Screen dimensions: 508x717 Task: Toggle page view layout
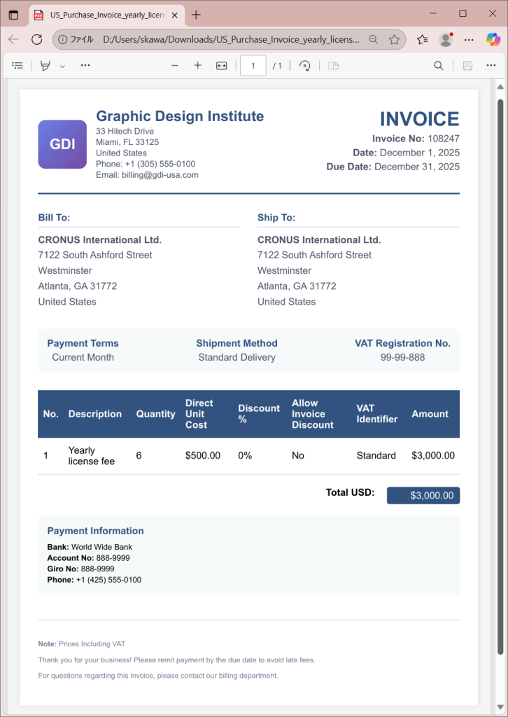click(334, 65)
